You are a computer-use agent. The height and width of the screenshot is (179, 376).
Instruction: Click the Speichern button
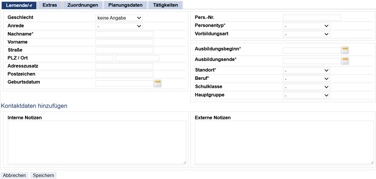click(43, 176)
